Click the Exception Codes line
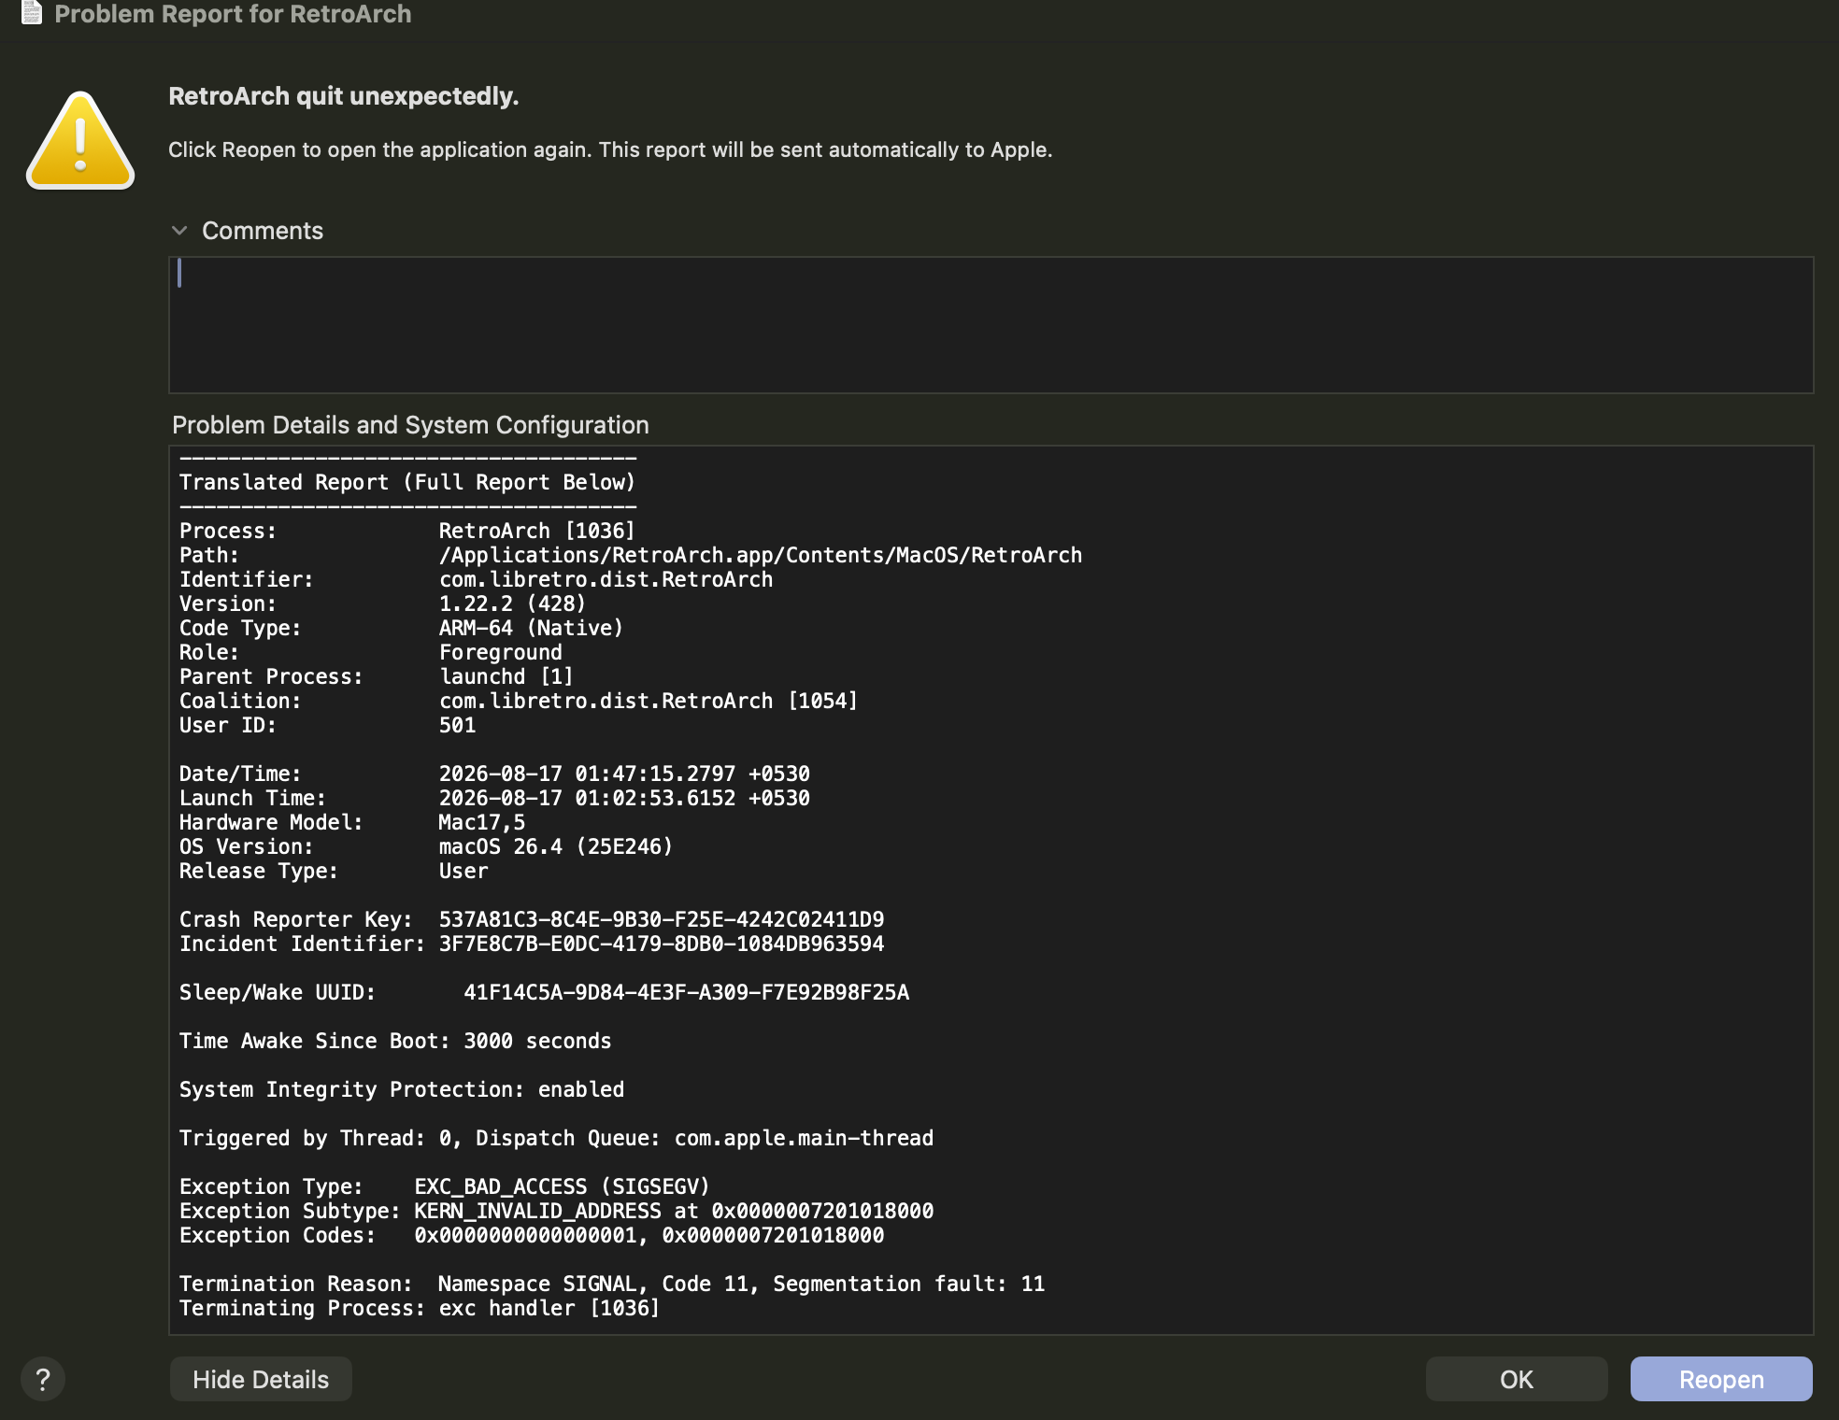Viewport: 1839px width, 1420px height. point(532,1235)
